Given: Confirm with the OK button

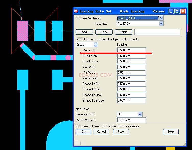Looking at the screenshot, I should [x=83, y=132].
